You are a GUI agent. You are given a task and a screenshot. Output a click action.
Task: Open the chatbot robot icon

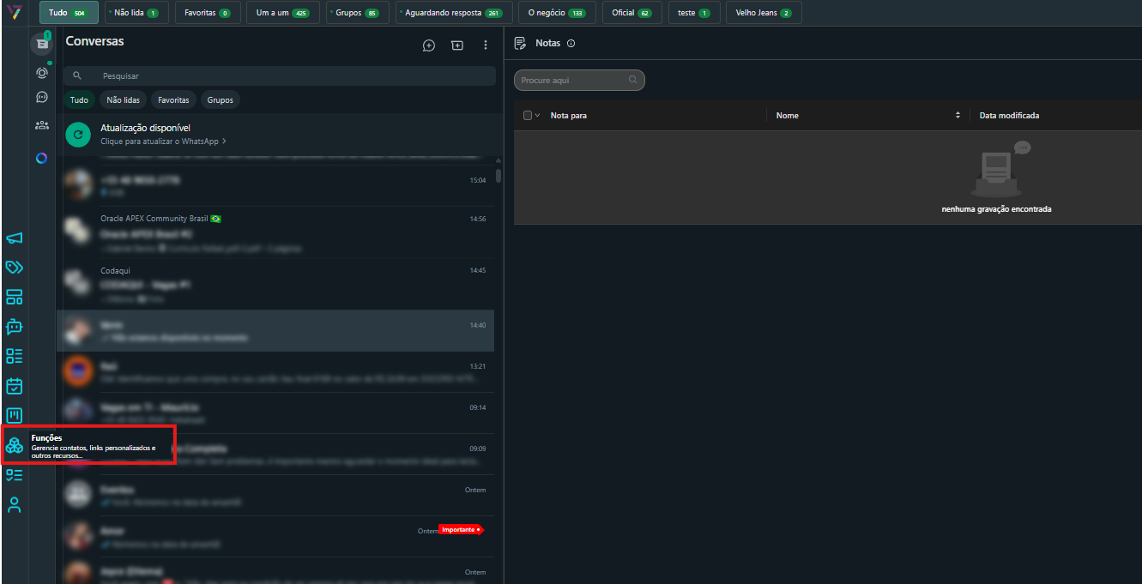pos(15,327)
